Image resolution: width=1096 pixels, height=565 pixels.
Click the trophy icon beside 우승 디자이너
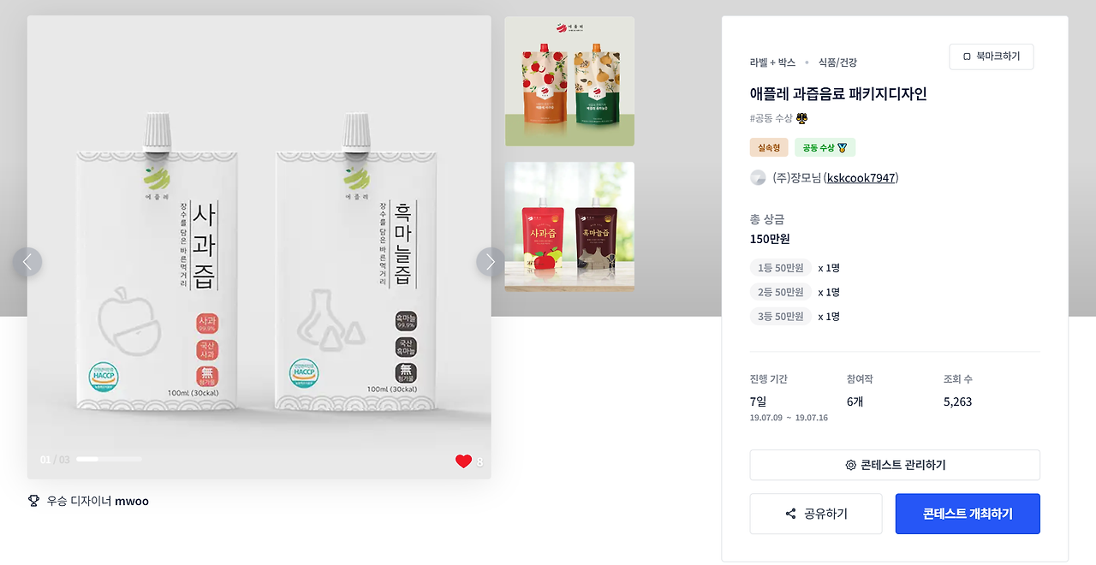point(33,501)
